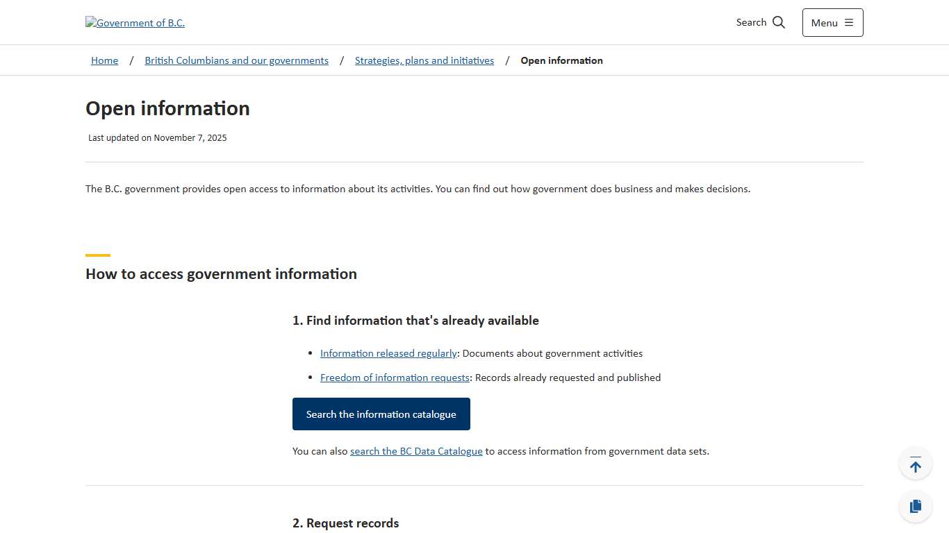Open British Columbians and our governments

[x=236, y=60]
